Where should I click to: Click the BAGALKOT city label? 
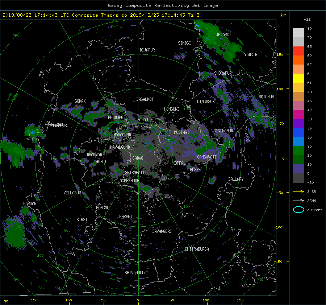pyautogui.click(x=145, y=99)
